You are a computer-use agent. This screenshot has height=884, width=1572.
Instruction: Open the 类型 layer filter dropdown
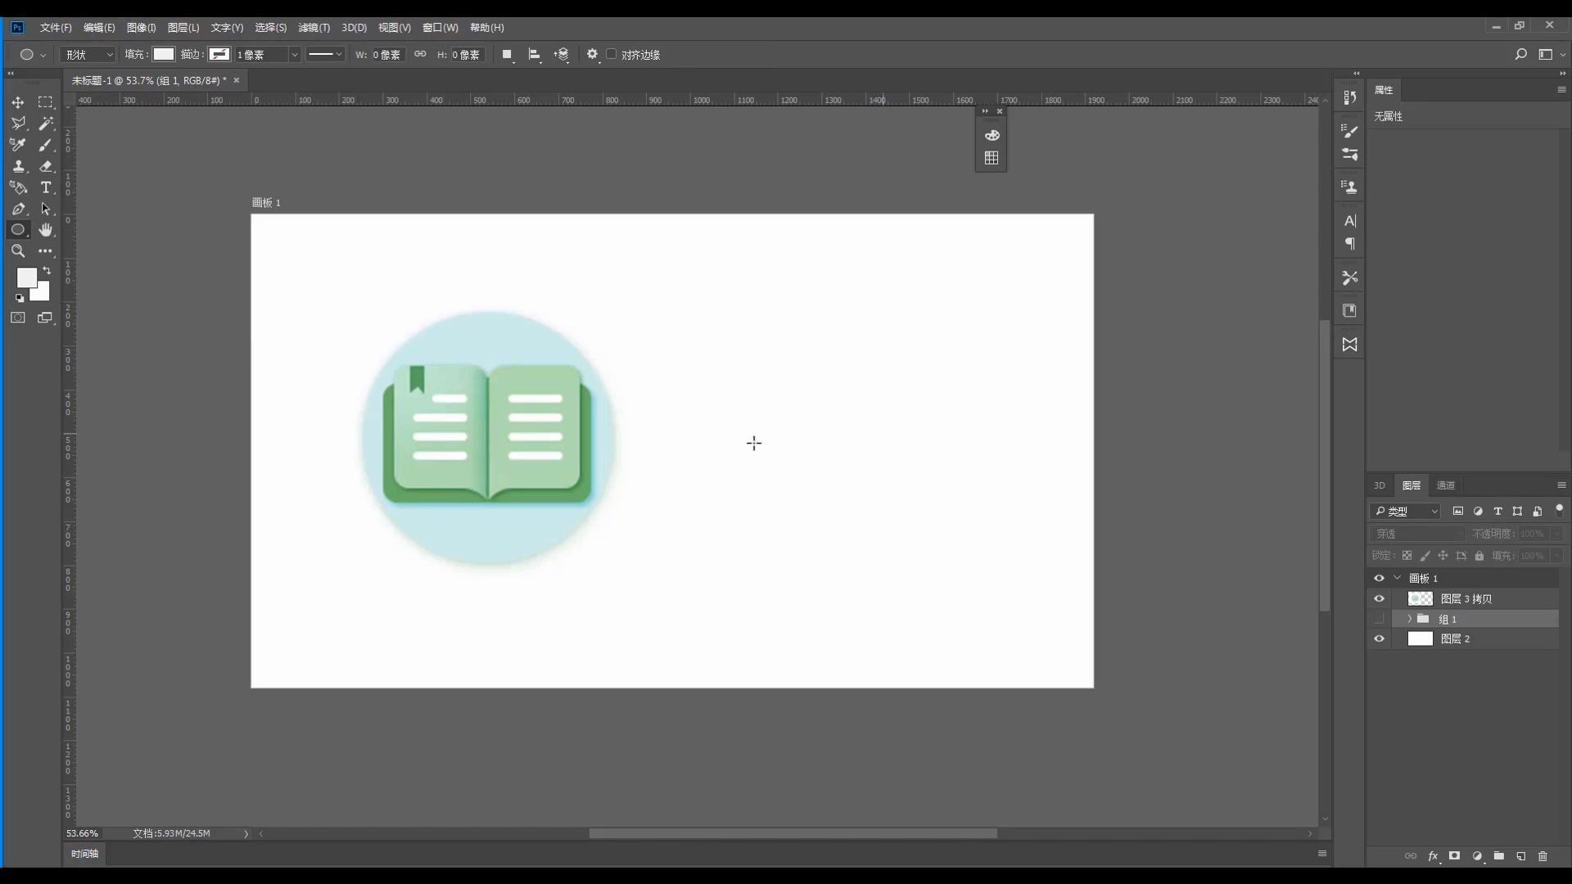tap(1405, 511)
